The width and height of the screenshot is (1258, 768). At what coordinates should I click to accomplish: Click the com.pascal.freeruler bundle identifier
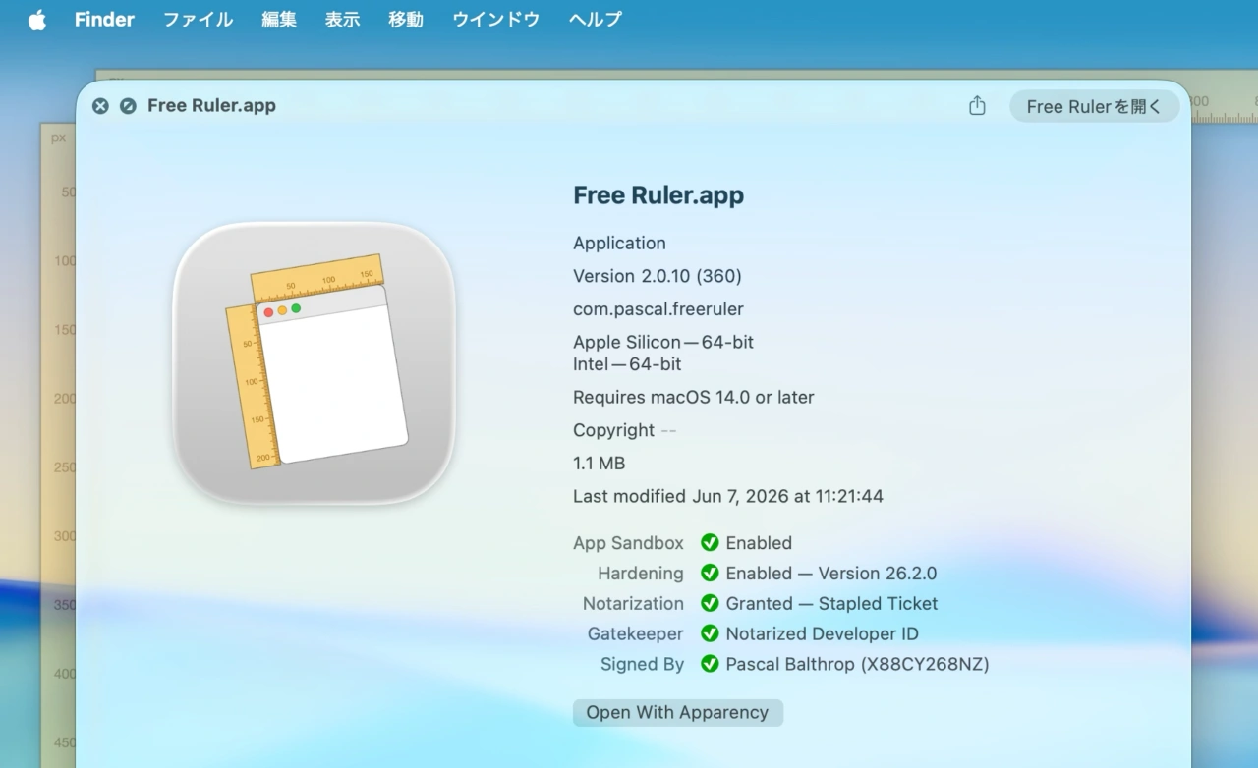point(658,309)
